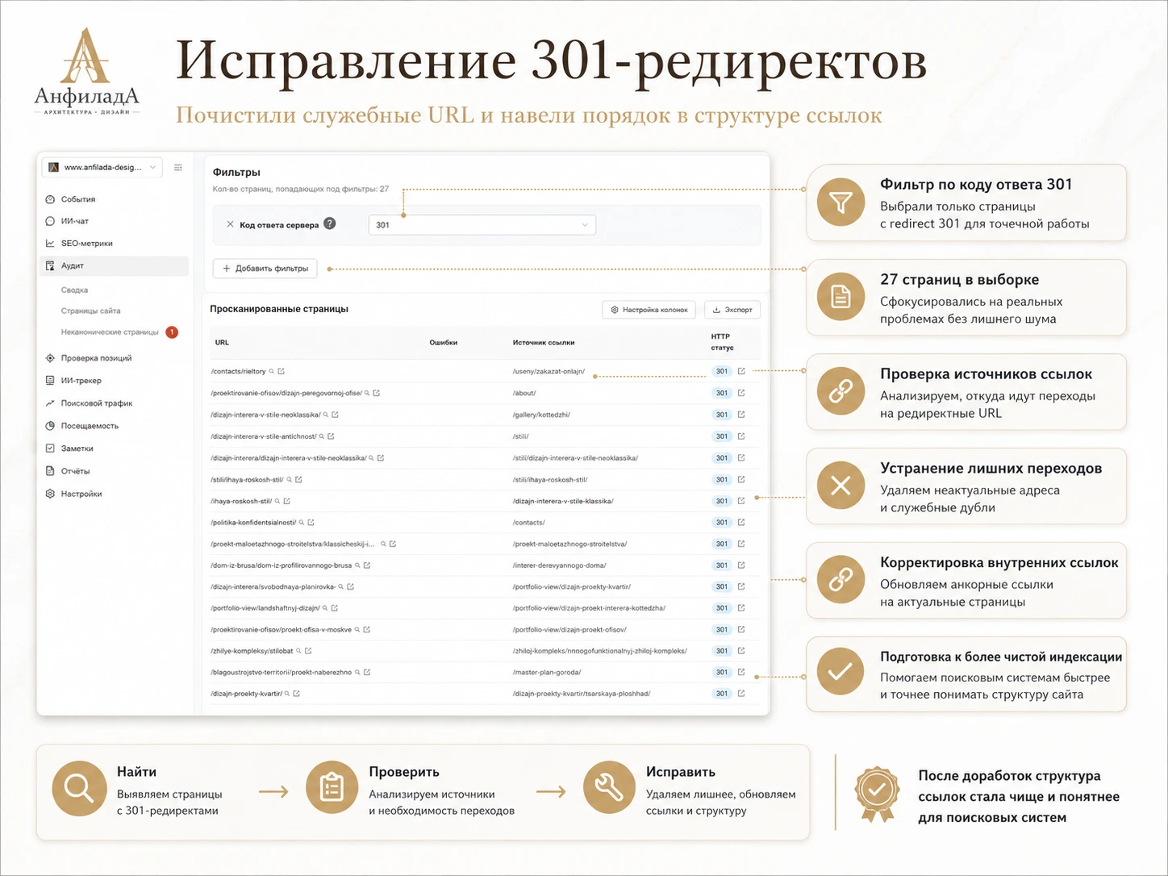Viewport: 1168px width, 876px height.
Task: Open the Сводка subsection
Action: click(x=74, y=290)
